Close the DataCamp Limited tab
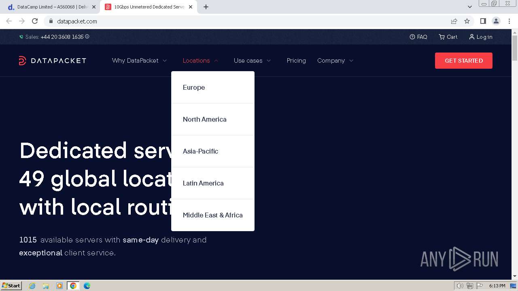518x291 pixels. [94, 7]
